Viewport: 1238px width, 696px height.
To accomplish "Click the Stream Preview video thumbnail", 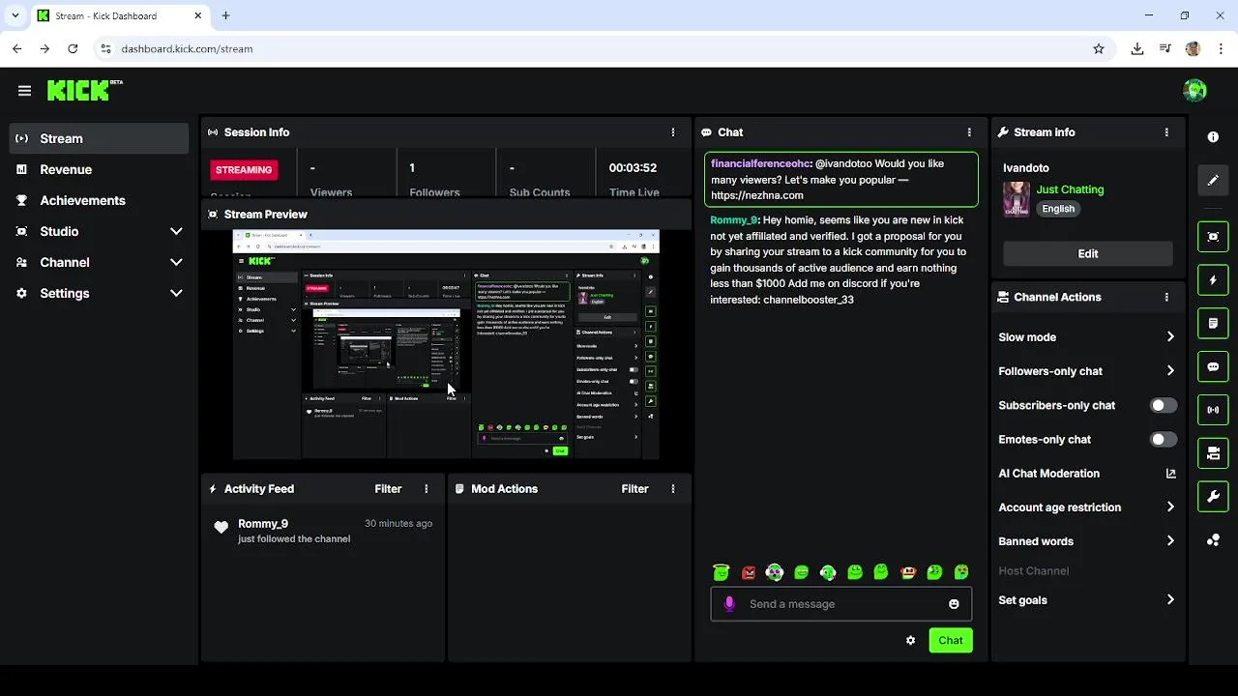I will (446, 344).
